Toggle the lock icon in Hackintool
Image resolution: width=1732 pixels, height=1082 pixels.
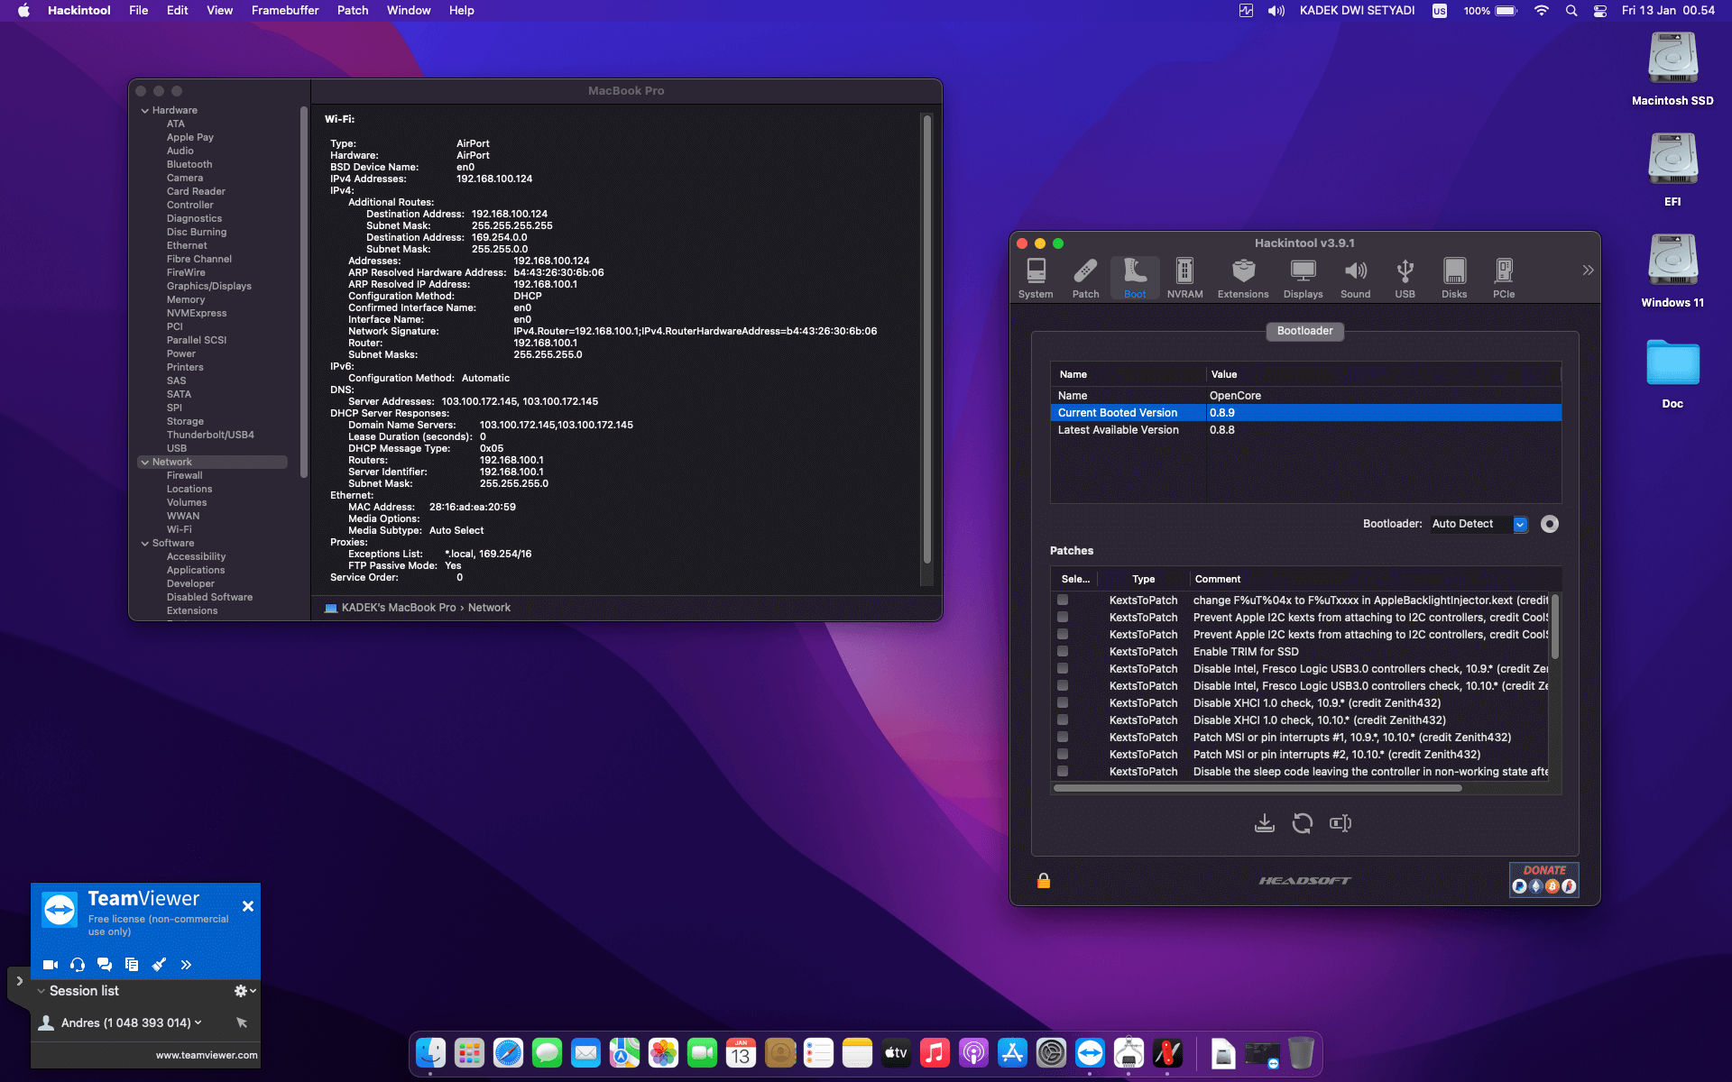tap(1044, 882)
